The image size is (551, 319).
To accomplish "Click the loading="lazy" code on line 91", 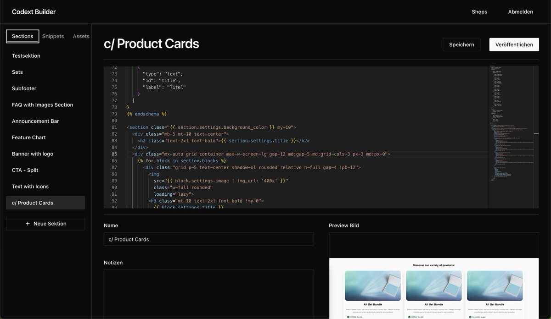I will pos(174,194).
